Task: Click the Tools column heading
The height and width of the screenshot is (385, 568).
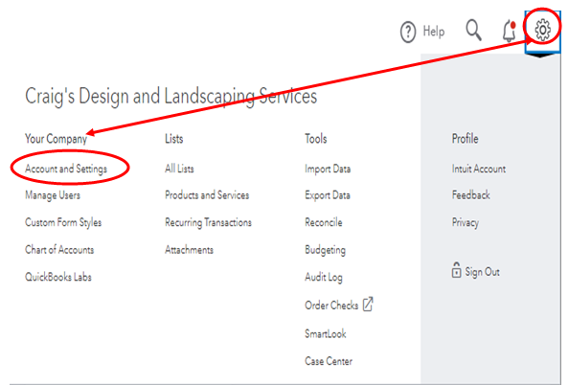Action: click(x=316, y=139)
